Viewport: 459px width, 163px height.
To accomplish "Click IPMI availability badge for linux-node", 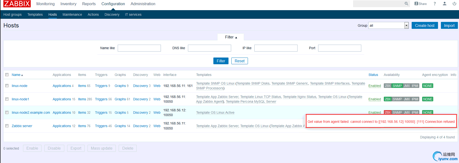I will click(415, 86).
